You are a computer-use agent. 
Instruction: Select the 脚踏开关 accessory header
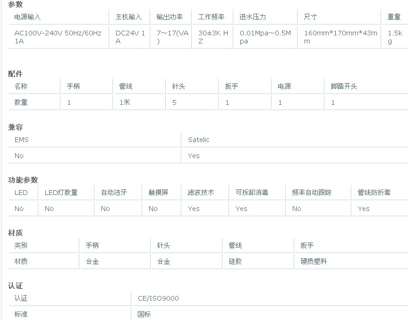344,86
